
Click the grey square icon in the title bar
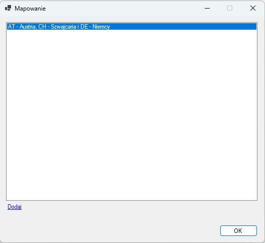pos(230,8)
